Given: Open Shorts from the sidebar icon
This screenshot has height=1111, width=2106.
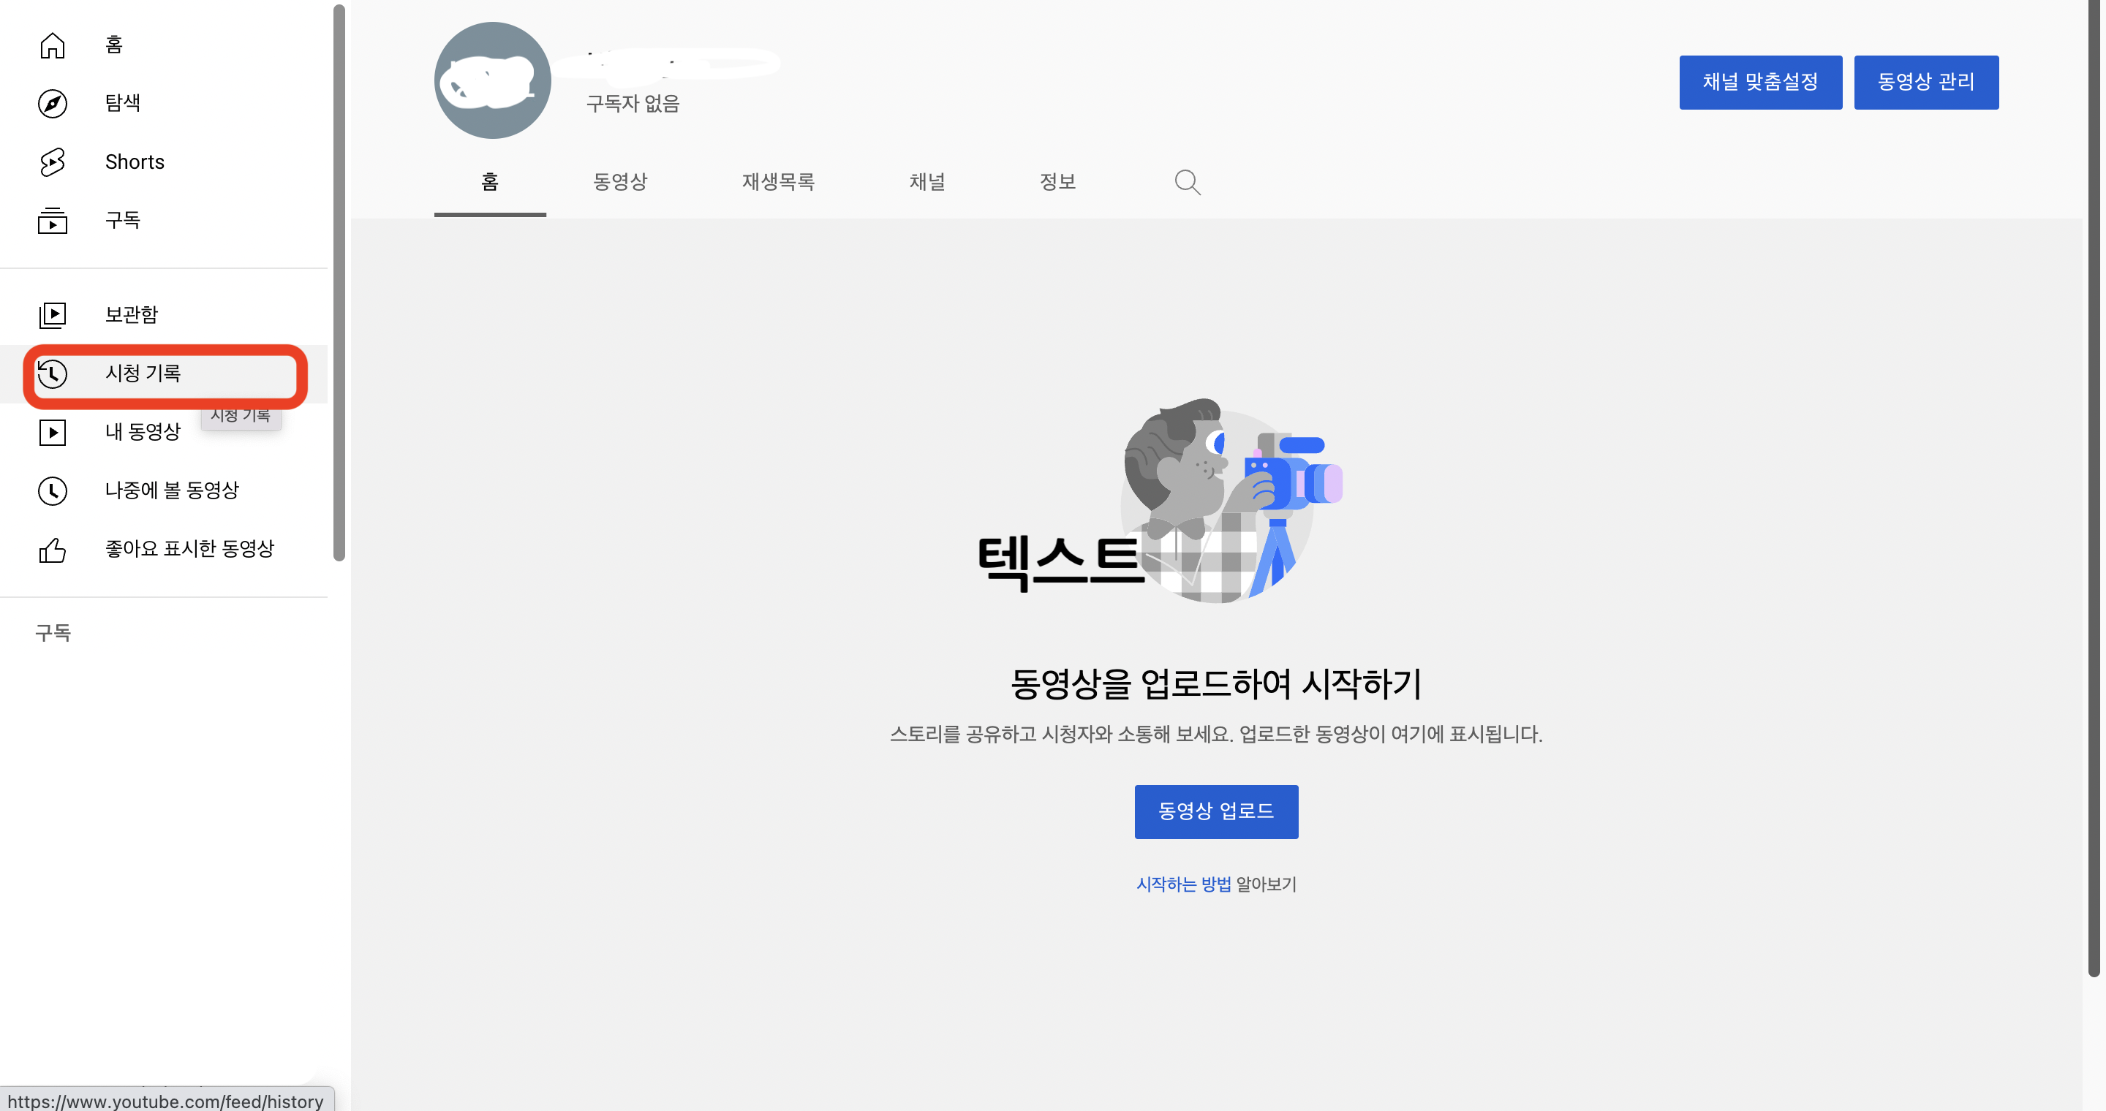Looking at the screenshot, I should click(53, 162).
